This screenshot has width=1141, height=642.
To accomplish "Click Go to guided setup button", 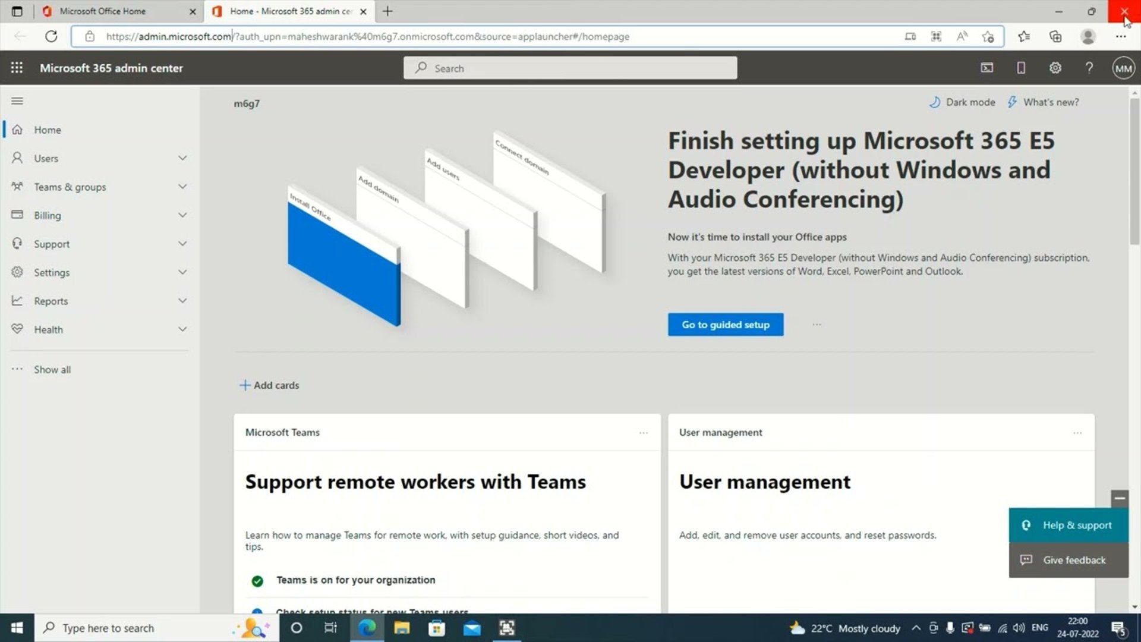I will (725, 325).
